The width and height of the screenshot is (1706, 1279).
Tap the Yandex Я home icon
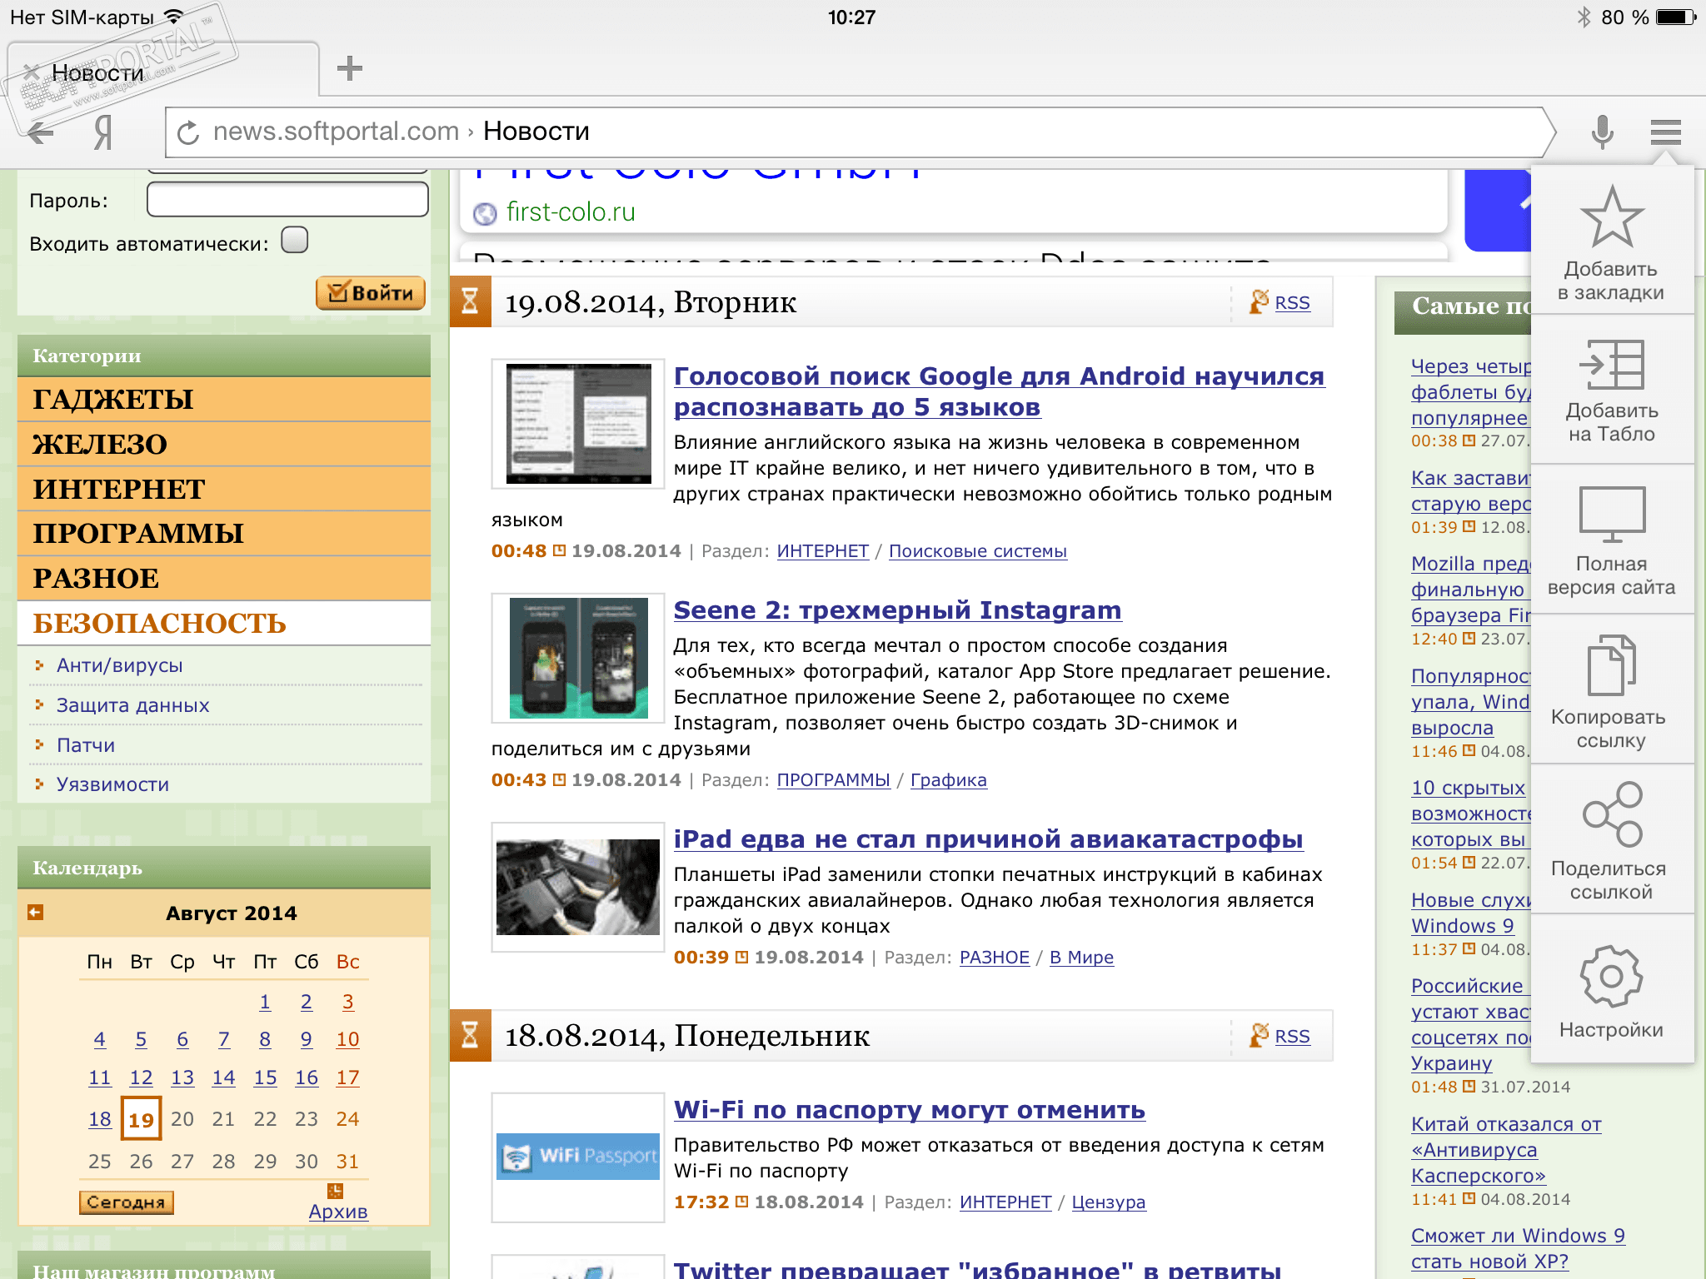tap(102, 132)
